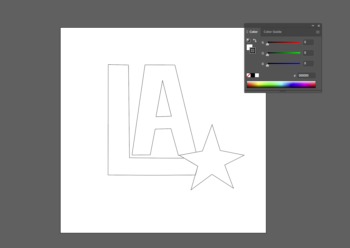The width and height of the screenshot is (350, 248).
Task: Click the green channel slider track
Action: point(284,53)
